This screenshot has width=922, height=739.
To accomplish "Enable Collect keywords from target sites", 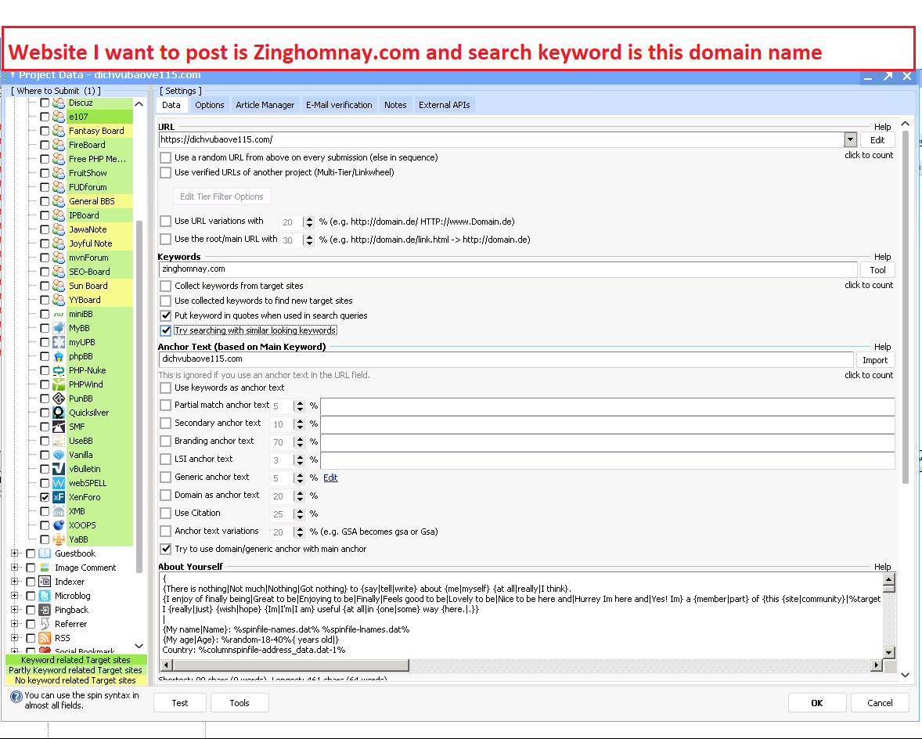I will [166, 286].
